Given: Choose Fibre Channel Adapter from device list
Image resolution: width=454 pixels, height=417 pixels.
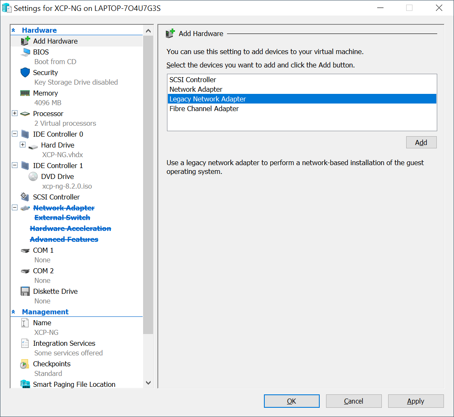Looking at the screenshot, I should coord(204,109).
